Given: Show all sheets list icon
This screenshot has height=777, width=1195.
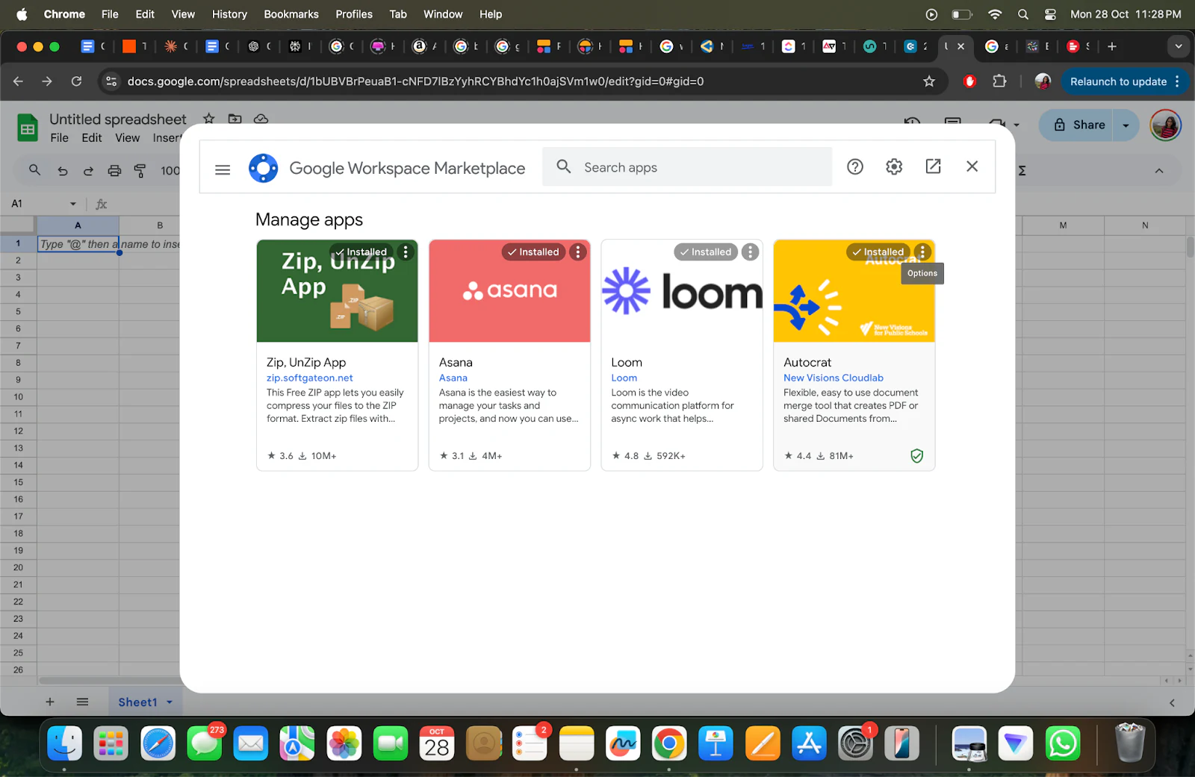Looking at the screenshot, I should click(x=83, y=702).
